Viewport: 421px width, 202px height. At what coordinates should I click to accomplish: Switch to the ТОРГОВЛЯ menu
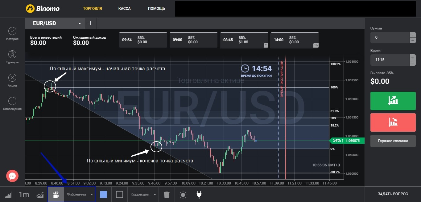click(x=93, y=9)
